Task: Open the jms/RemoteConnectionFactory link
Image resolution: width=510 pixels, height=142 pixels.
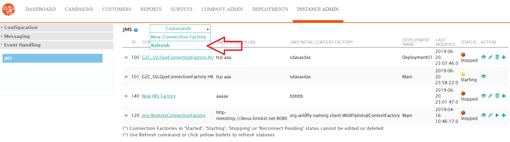Action: (x=173, y=115)
